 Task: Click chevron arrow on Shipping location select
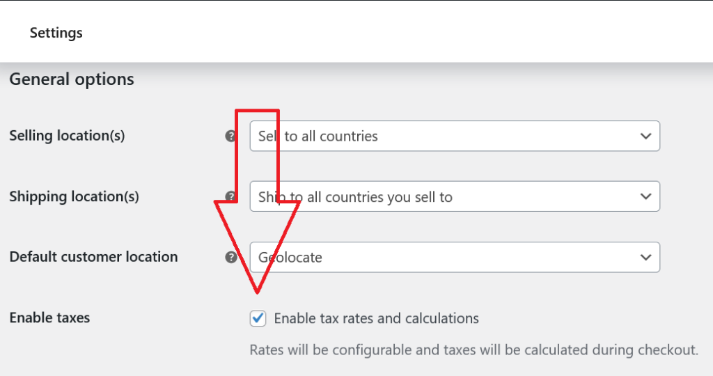tap(645, 197)
